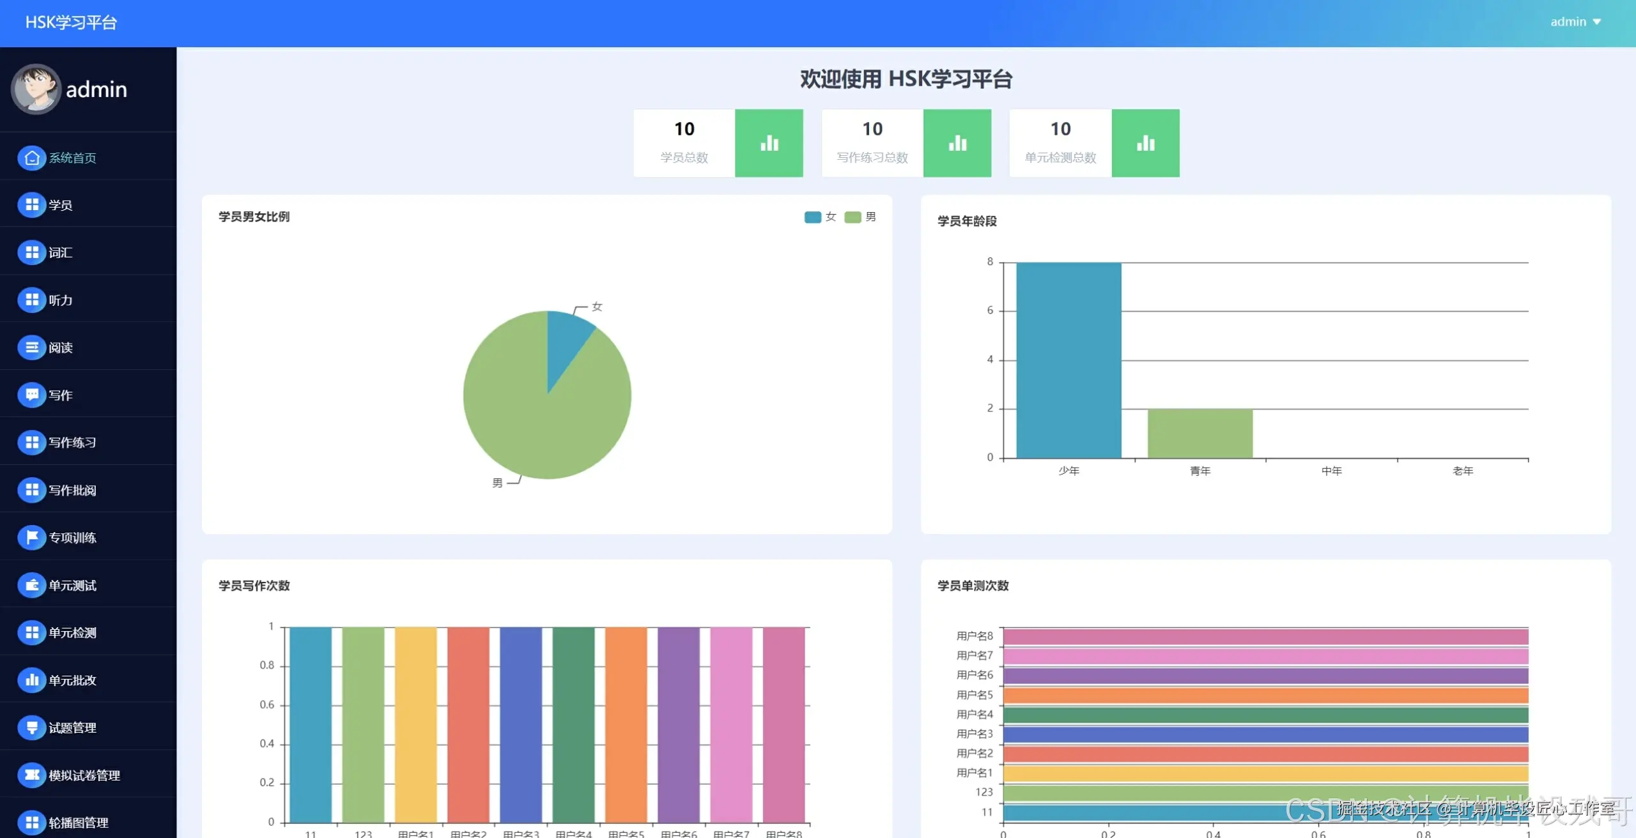This screenshot has width=1636, height=838.
Task: Select the 试题管理 icon in sidebar
Action: point(32,727)
